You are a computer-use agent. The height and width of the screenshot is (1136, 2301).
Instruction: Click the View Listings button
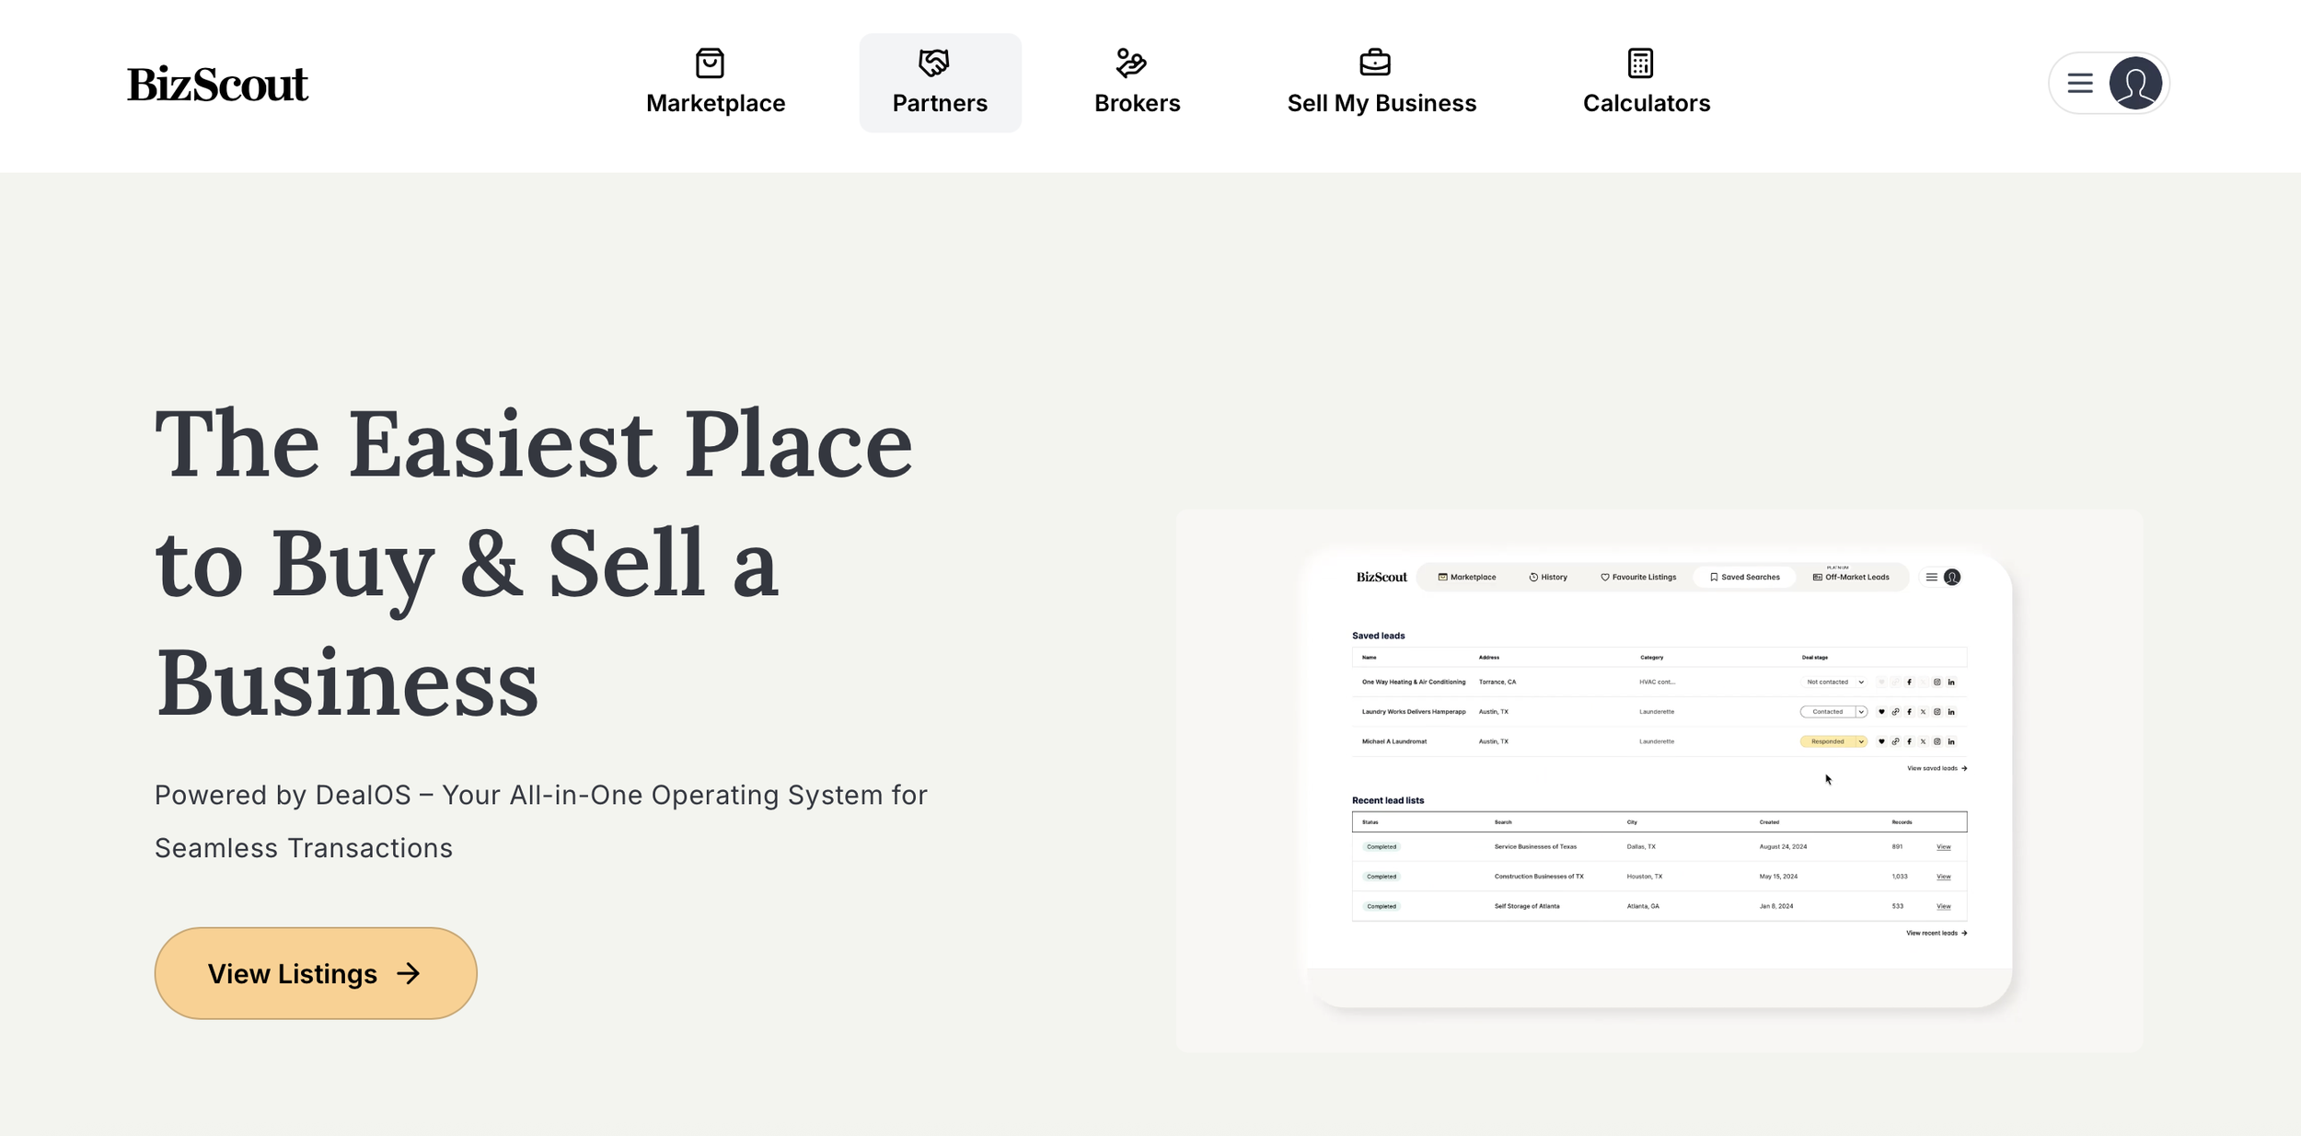(316, 973)
